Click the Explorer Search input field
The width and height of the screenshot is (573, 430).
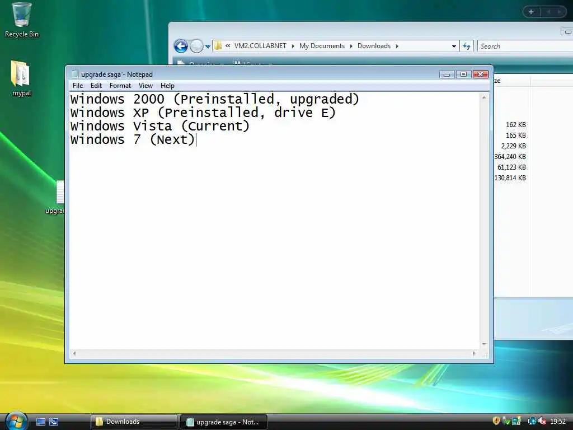pos(525,46)
